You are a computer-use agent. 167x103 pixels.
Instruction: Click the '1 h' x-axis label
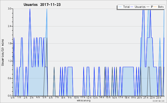[19, 97]
